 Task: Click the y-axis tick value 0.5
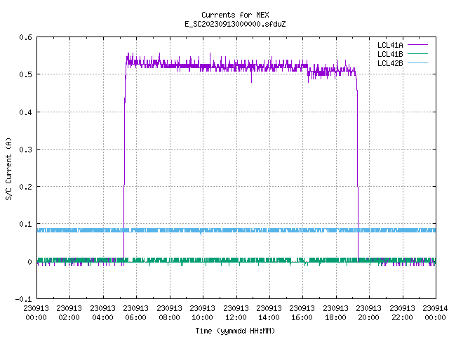25,74
